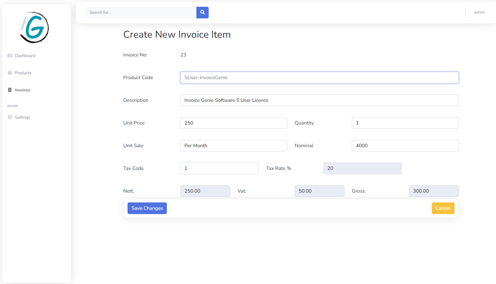Viewport: 496px width, 284px height.
Task: Open the admin user menu
Action: point(479,12)
